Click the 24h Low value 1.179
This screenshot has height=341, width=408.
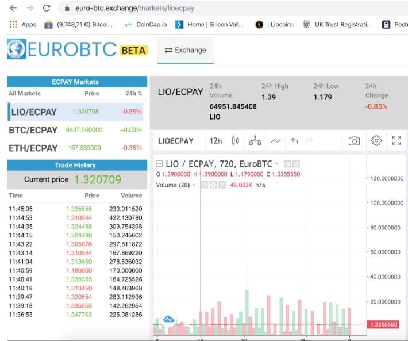point(322,97)
